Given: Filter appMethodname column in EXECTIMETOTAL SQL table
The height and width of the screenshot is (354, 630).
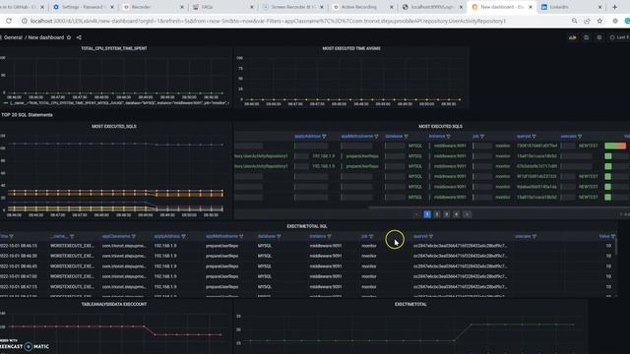Looking at the screenshot, I should tap(241, 236).
